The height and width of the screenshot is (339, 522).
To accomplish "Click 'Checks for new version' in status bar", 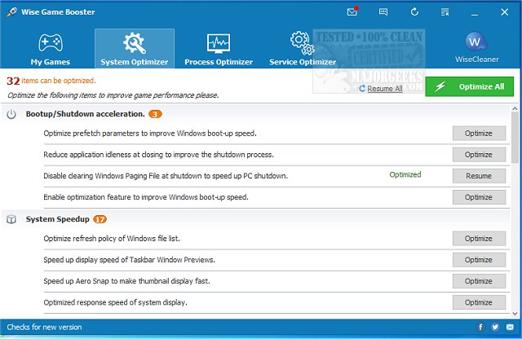I will click(44, 327).
